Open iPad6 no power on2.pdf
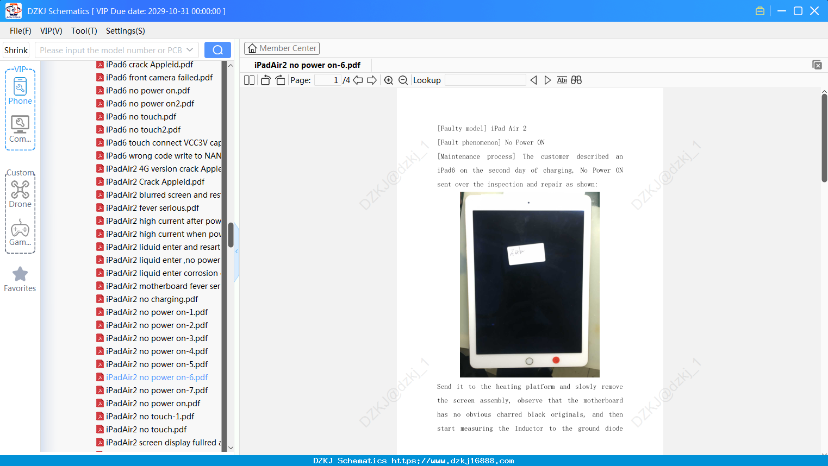Viewport: 828px width, 466px height. 150,104
